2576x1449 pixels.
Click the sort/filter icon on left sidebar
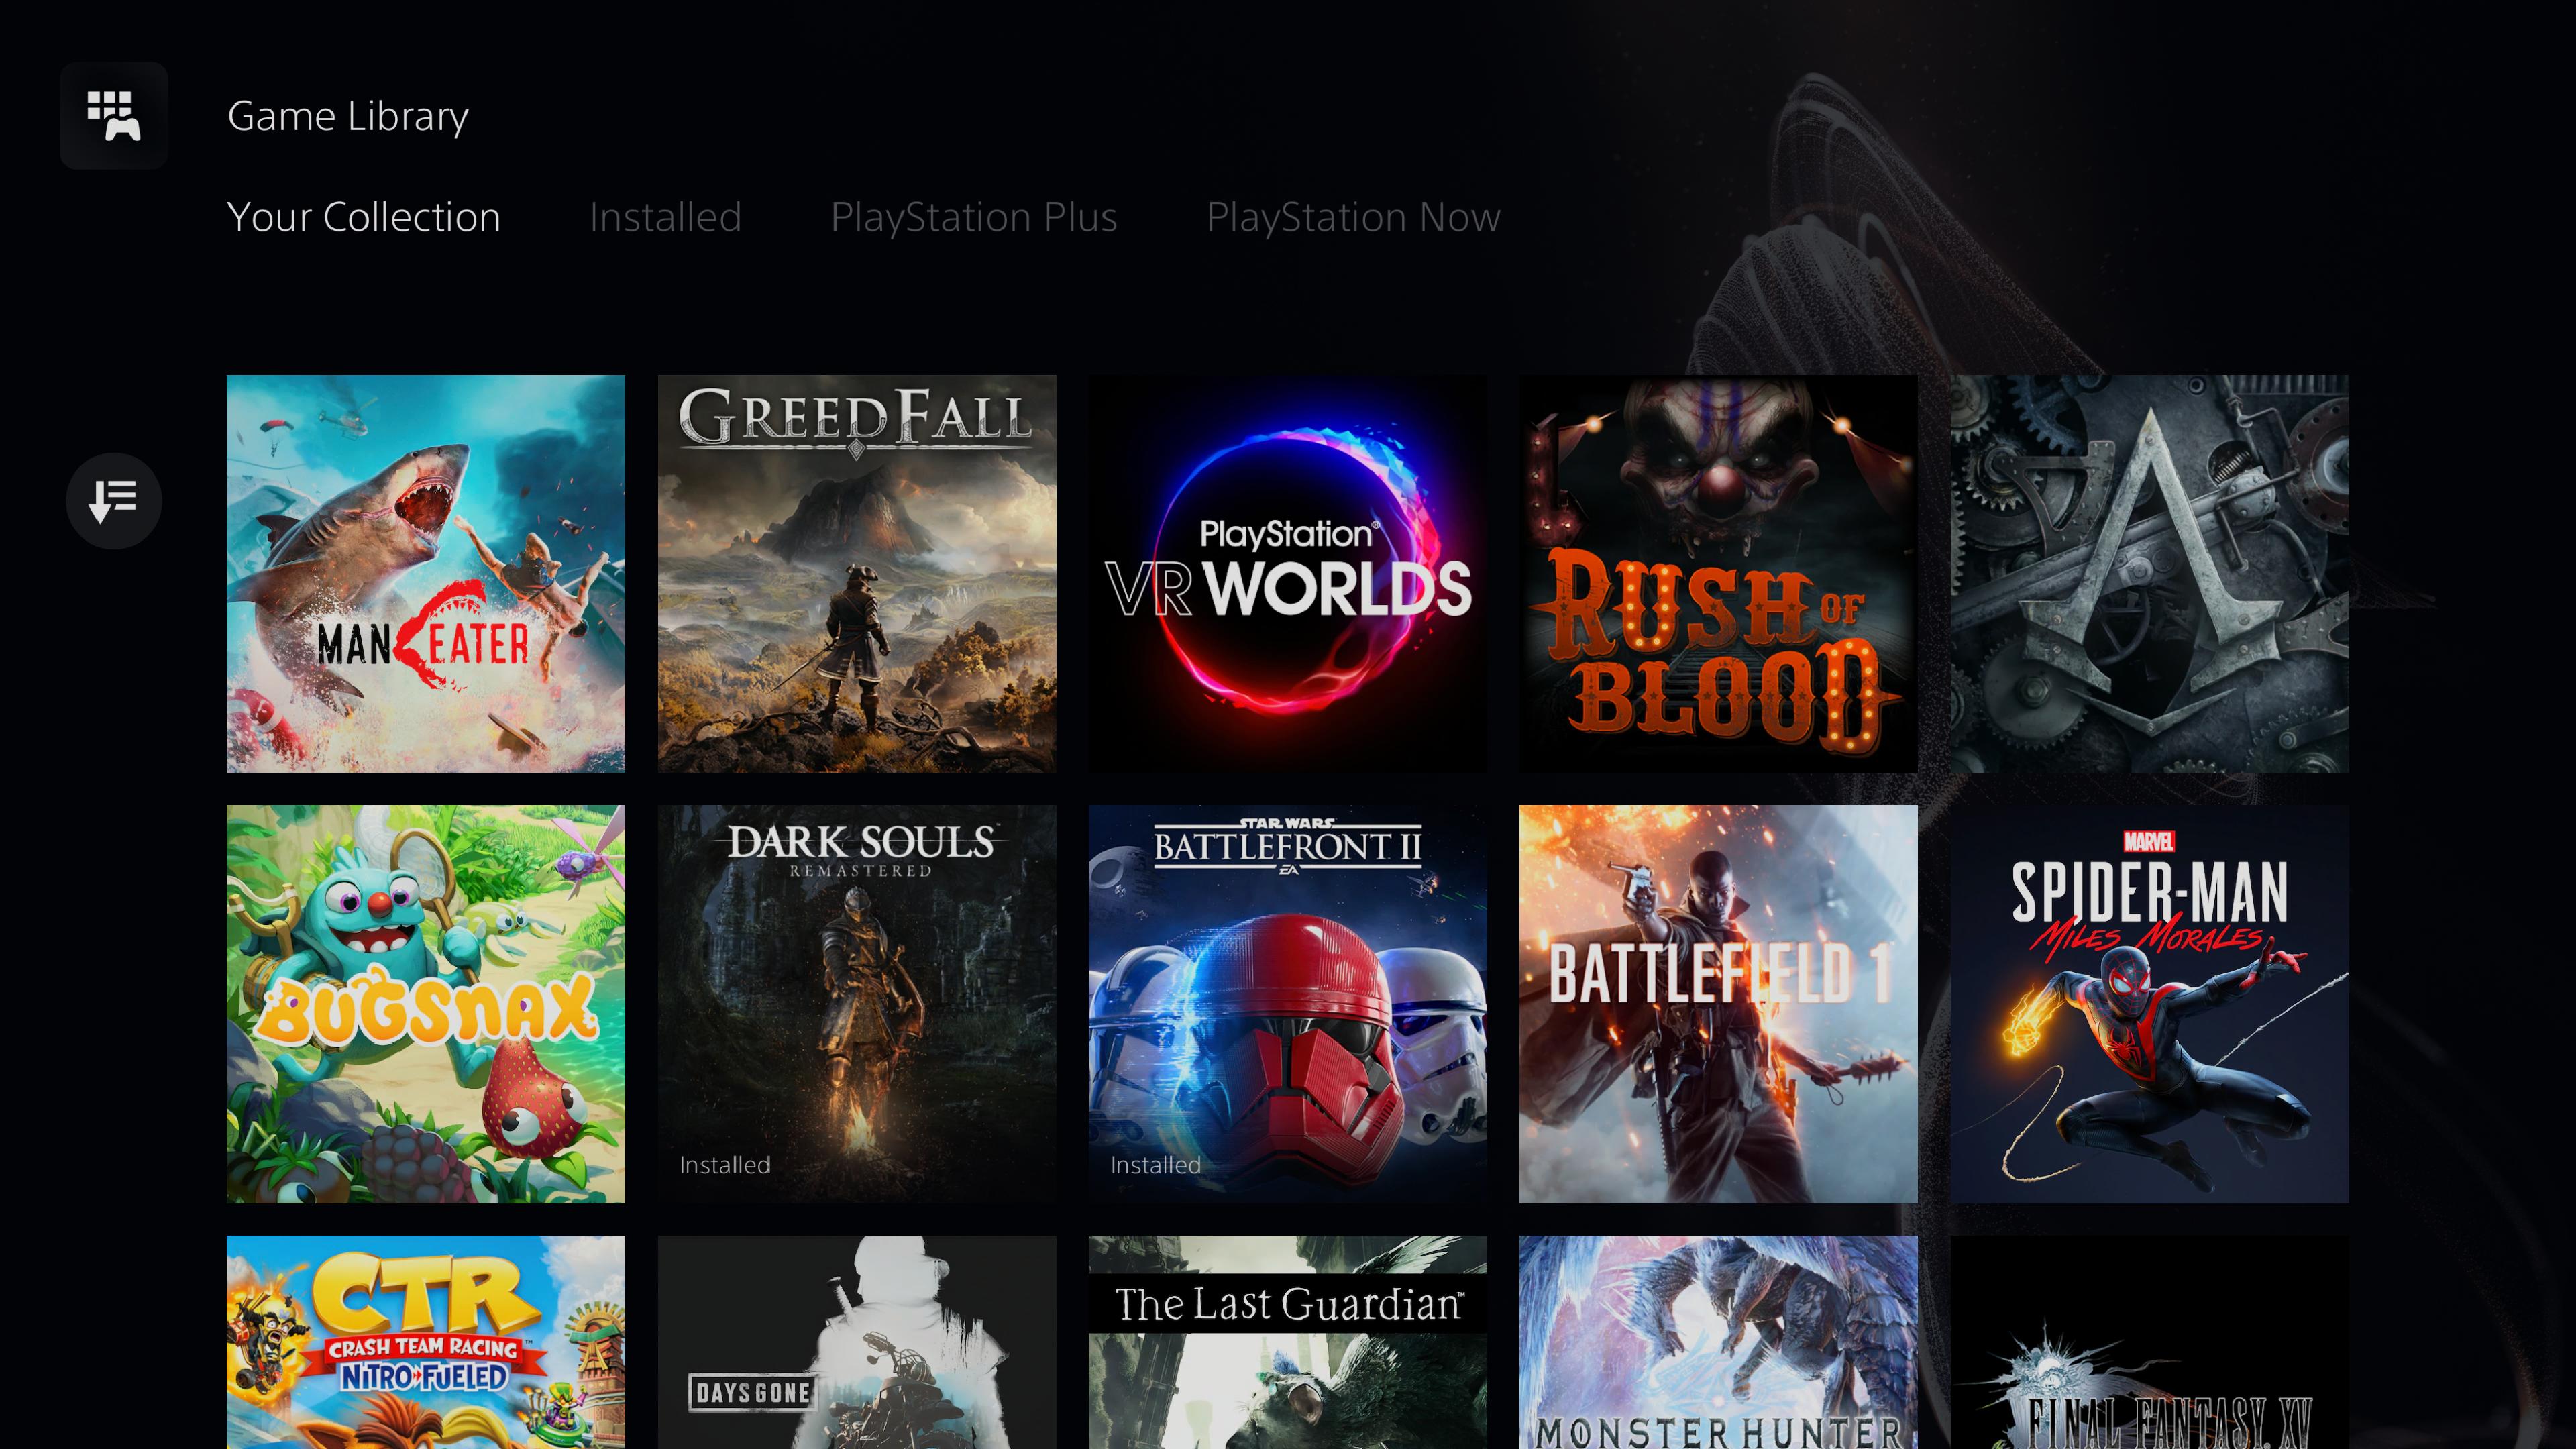(x=113, y=500)
